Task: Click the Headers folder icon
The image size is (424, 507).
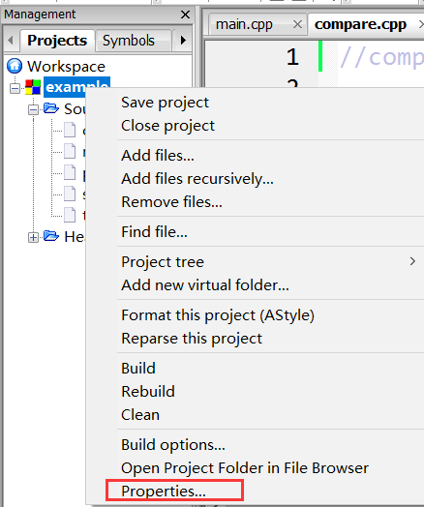Action: click(x=51, y=236)
